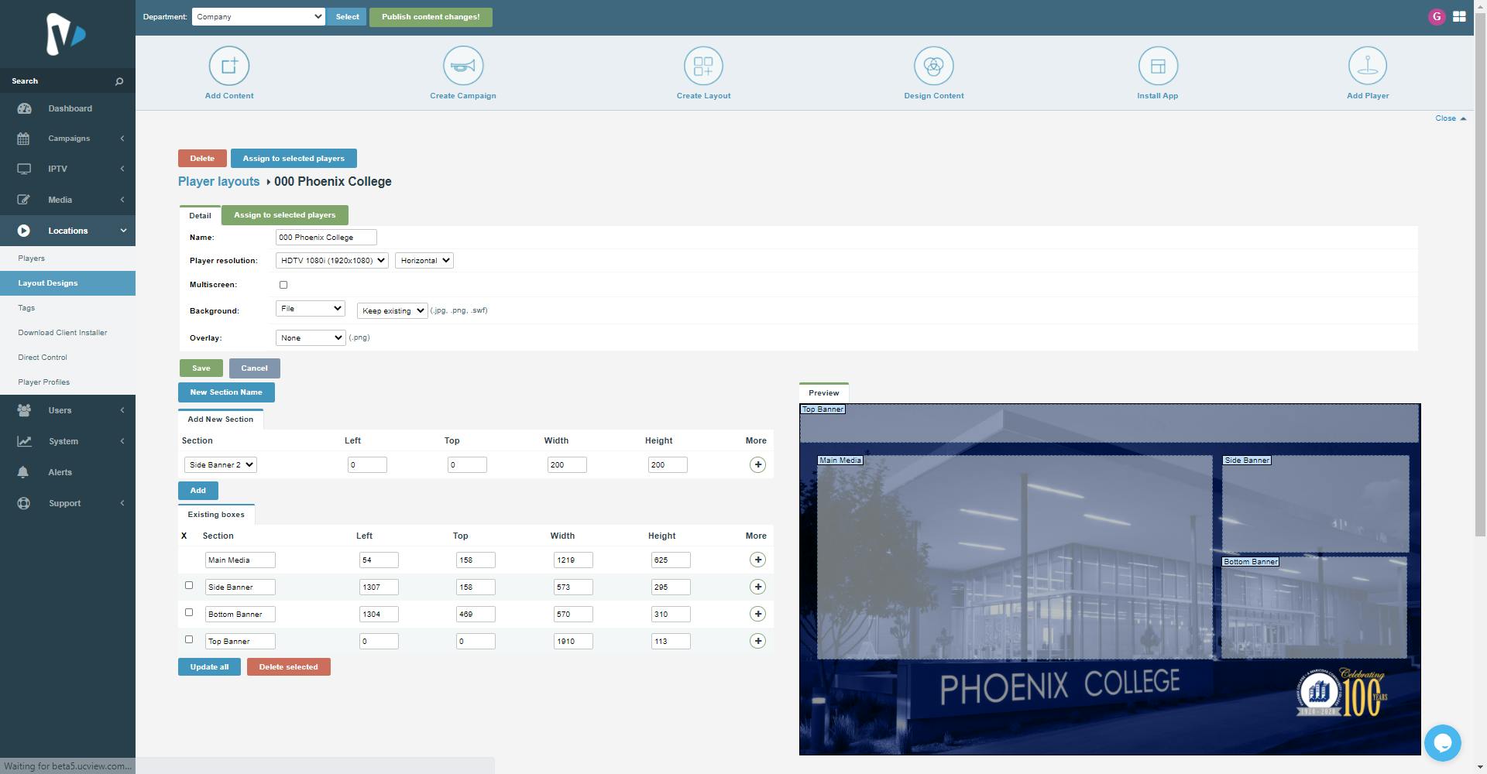
Task: Select the Install App icon
Action: 1157,66
